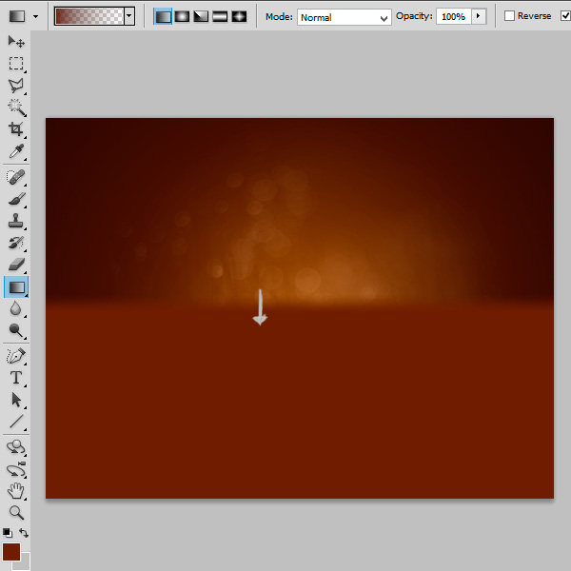Select the Pen tool

pyautogui.click(x=16, y=356)
